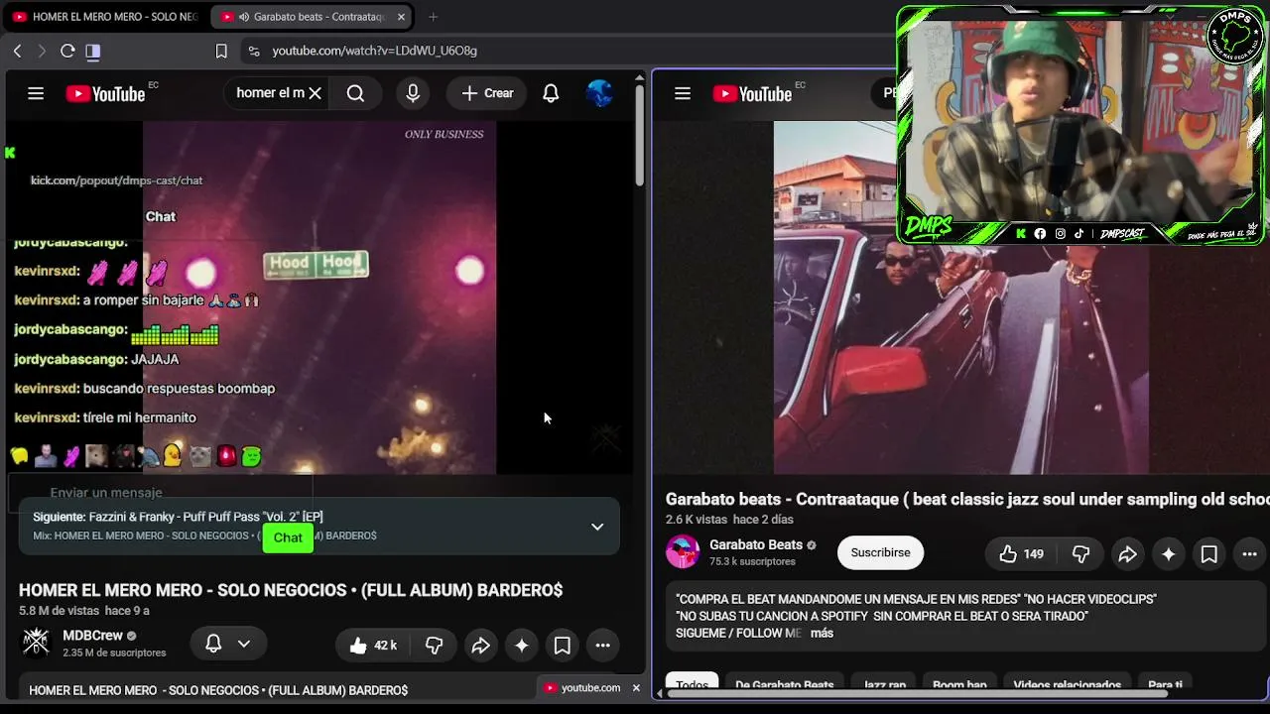1270x714 pixels.
Task: Dislike the HOMER EL MERO MERO video
Action: [x=434, y=646]
